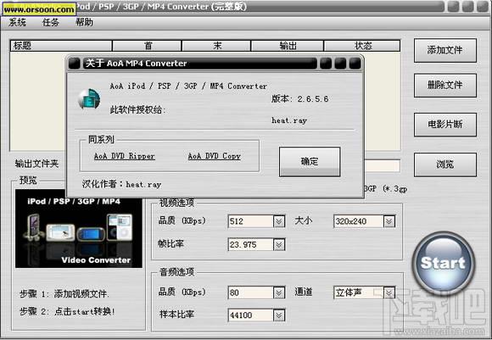The image size is (492, 340).
Task: Open the AoA DVD Ripper link
Action: click(125, 156)
